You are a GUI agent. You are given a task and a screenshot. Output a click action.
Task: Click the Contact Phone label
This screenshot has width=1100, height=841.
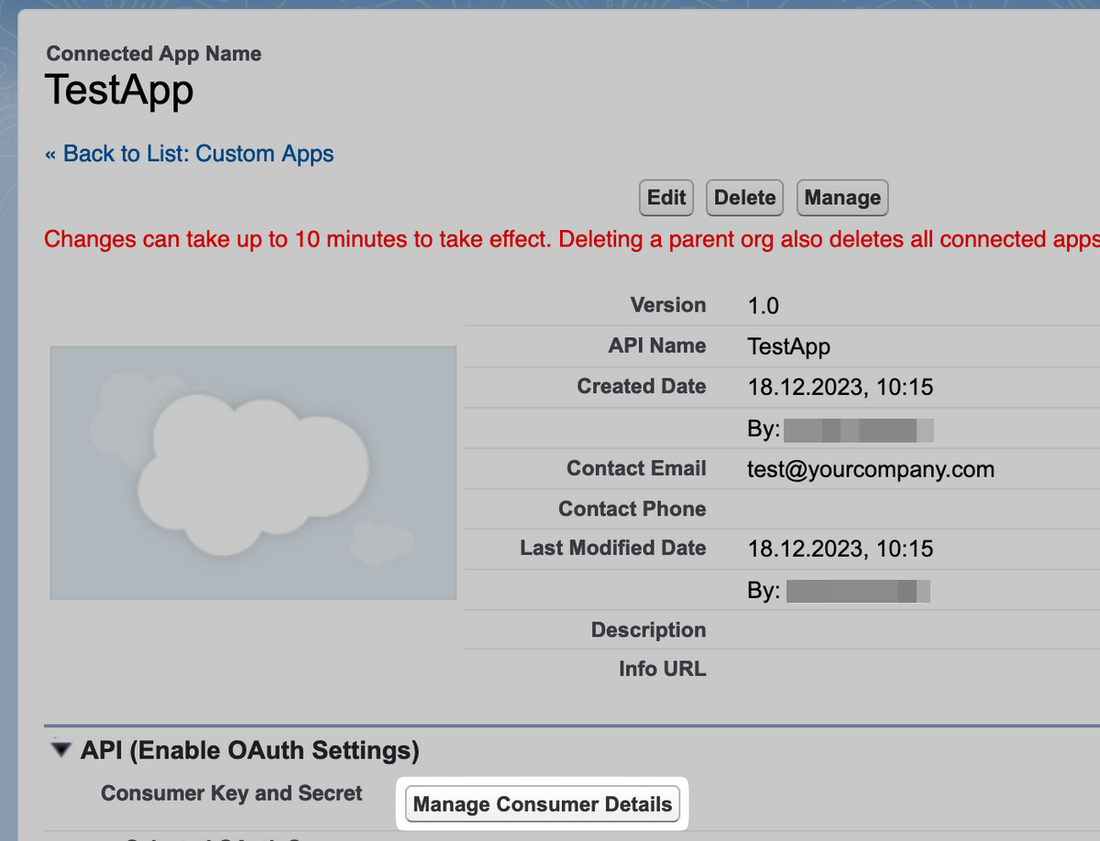632,508
